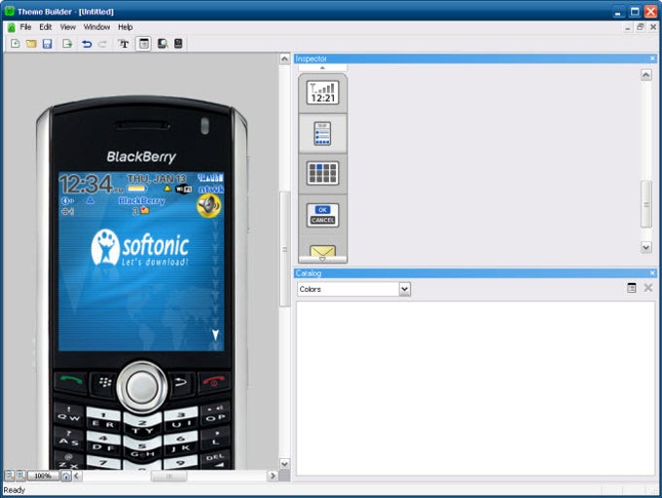This screenshot has height=498, width=662.
Task: Click Inspector scrollbar up arrow
Action: [x=646, y=75]
